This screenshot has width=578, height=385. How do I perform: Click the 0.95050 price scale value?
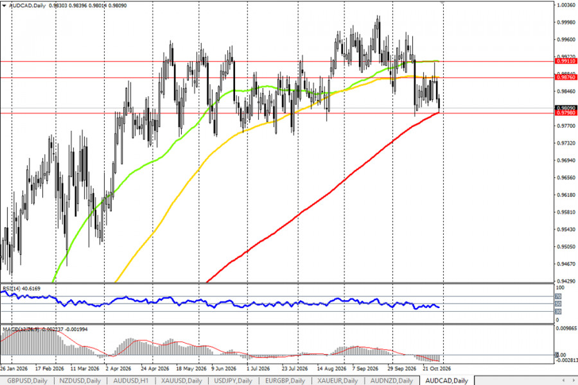point(566,246)
